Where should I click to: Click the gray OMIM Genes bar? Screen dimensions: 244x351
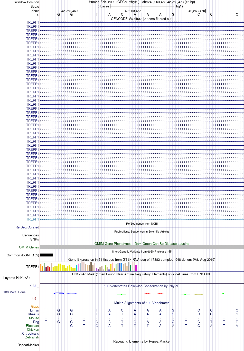tap(142, 247)
